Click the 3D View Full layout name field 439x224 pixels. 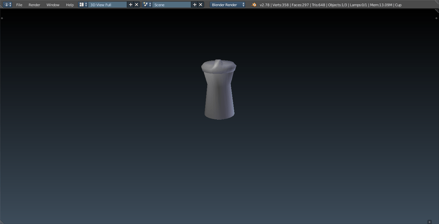107,5
